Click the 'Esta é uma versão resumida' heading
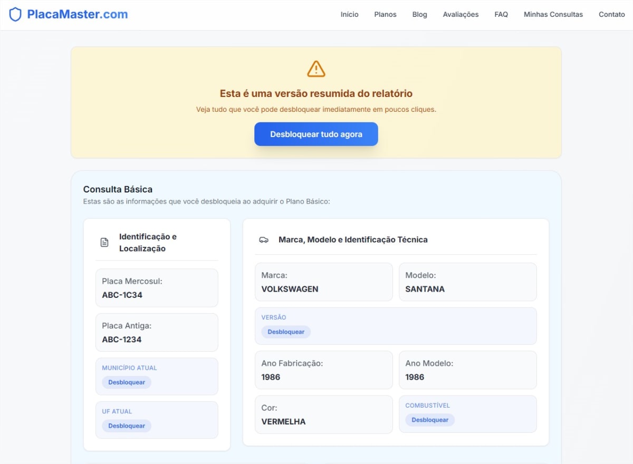633x464 pixels. pos(316,93)
